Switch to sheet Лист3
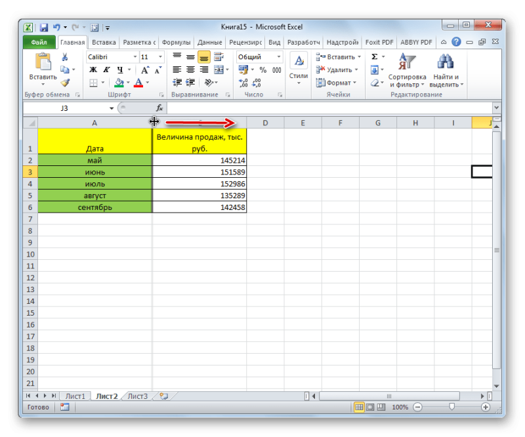This screenshot has width=525, height=437. tap(138, 396)
